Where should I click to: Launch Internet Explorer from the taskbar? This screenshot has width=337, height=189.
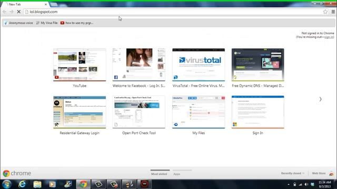(x=22, y=184)
